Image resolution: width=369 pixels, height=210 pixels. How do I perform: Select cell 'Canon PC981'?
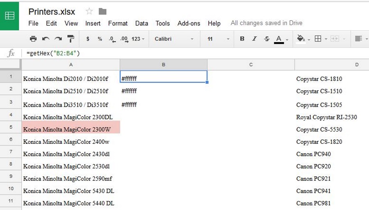click(332, 201)
